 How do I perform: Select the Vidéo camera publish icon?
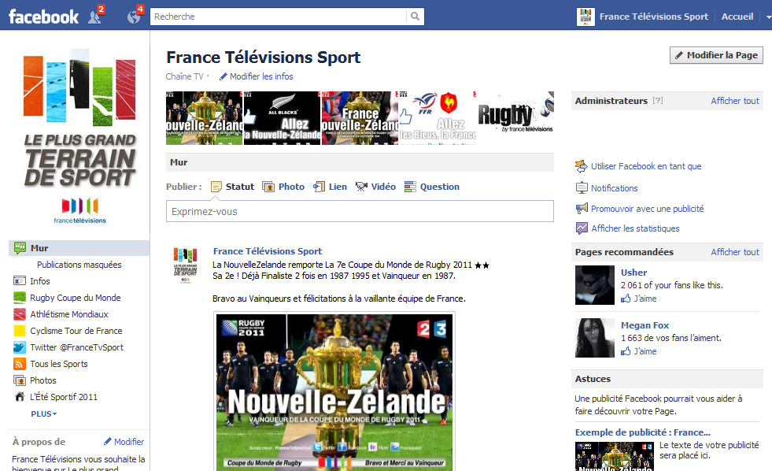point(361,187)
